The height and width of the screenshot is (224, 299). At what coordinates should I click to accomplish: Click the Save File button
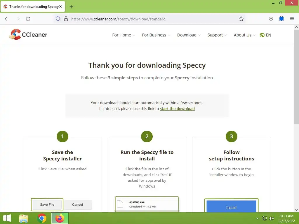47,204
